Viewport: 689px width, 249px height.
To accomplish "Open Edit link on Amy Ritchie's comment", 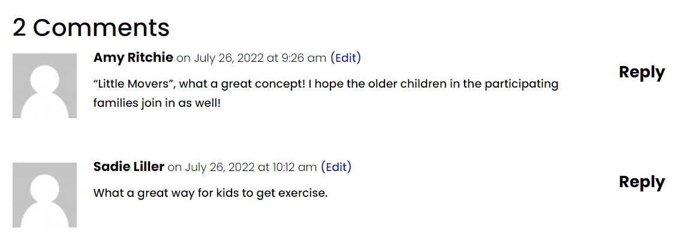I will [345, 58].
